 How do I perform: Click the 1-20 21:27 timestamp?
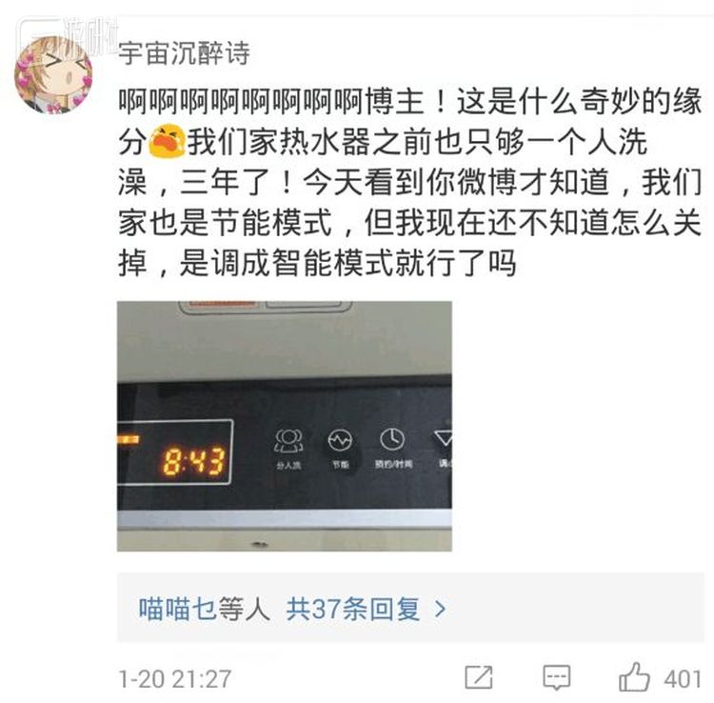(x=175, y=678)
